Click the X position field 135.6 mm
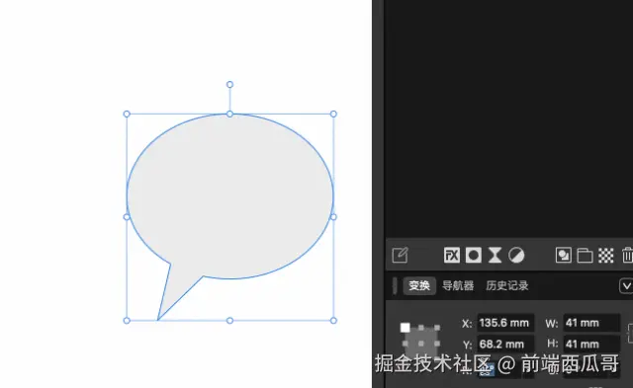 [505, 323]
